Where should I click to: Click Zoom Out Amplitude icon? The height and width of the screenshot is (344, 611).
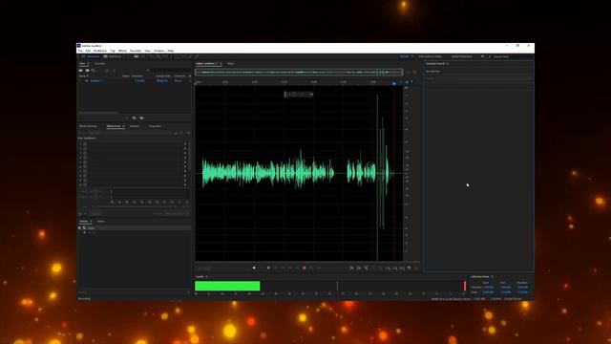359,268
